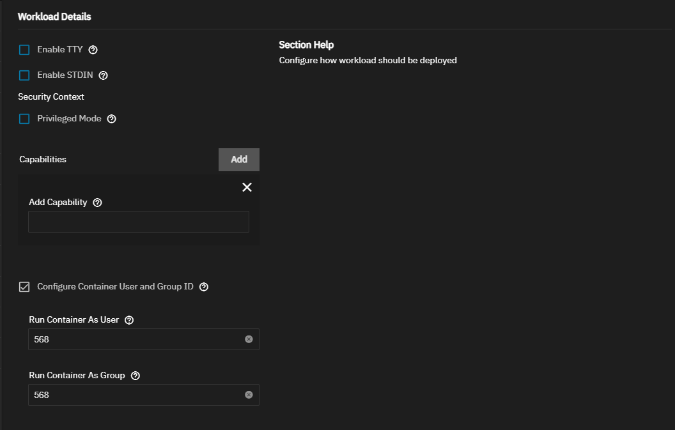Click Run Container As User help icon

pos(129,320)
